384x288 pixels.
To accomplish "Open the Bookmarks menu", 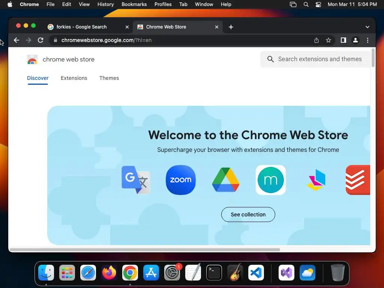I will [x=134, y=4].
